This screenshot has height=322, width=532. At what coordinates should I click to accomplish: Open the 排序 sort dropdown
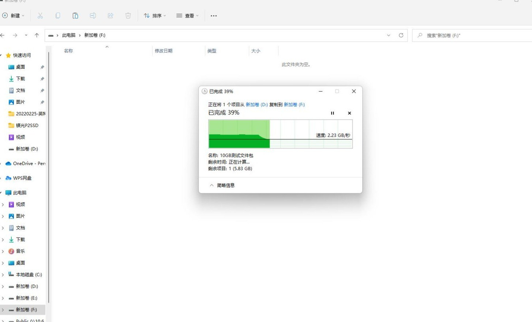155,16
